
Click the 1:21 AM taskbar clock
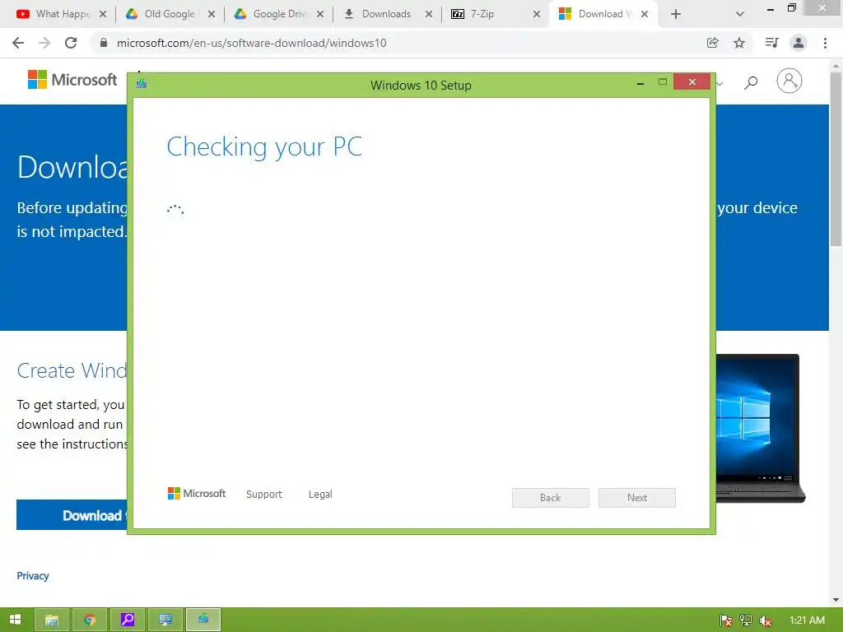click(807, 620)
